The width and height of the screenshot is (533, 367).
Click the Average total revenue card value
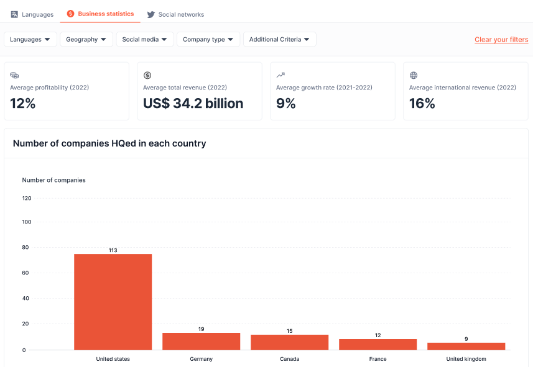click(x=193, y=104)
